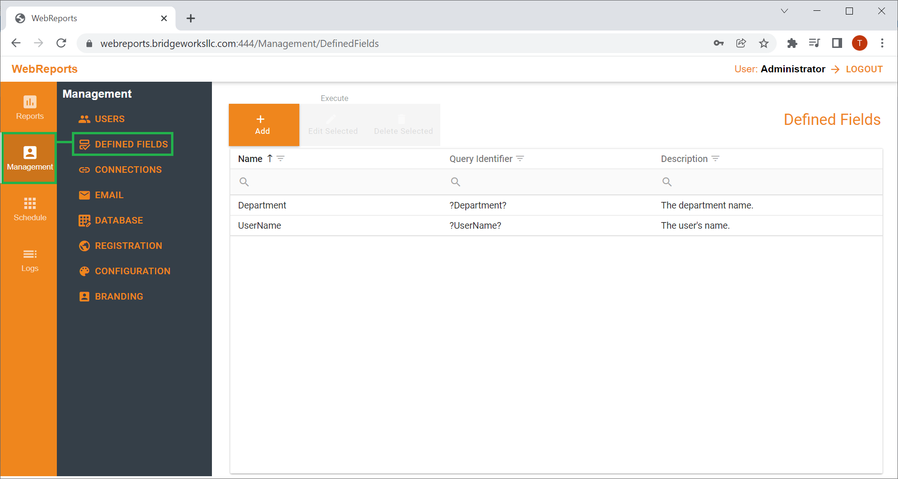Click the browser address bar URL
The width and height of the screenshot is (898, 479).
pos(240,44)
